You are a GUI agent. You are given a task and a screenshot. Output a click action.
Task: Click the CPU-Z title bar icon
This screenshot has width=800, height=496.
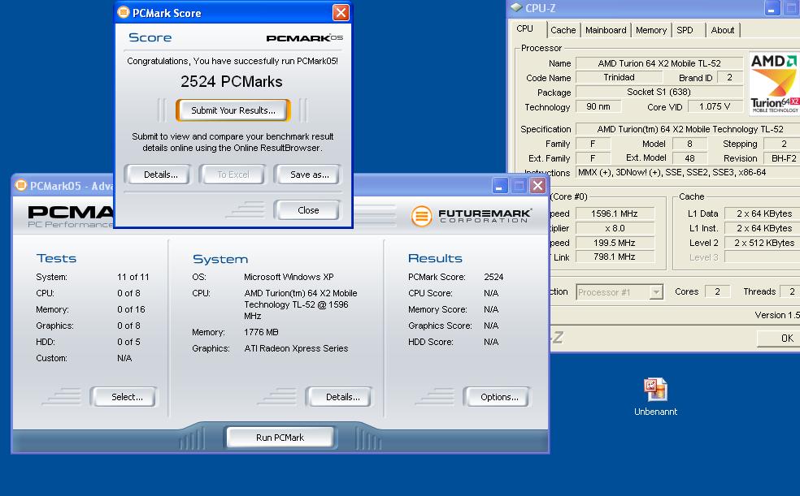517,7
